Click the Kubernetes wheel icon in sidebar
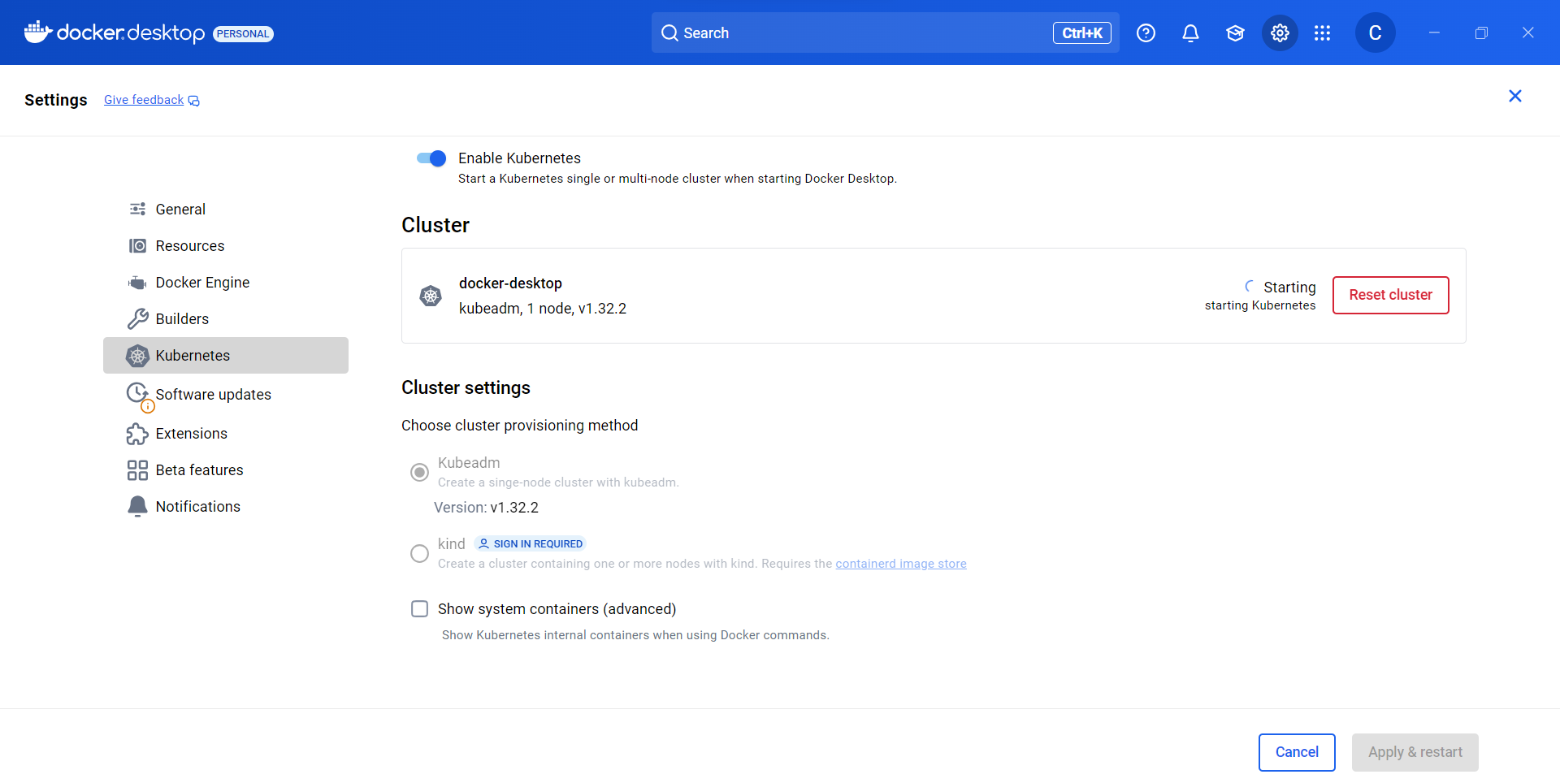Viewport: 1560px width, 783px height. [137, 356]
